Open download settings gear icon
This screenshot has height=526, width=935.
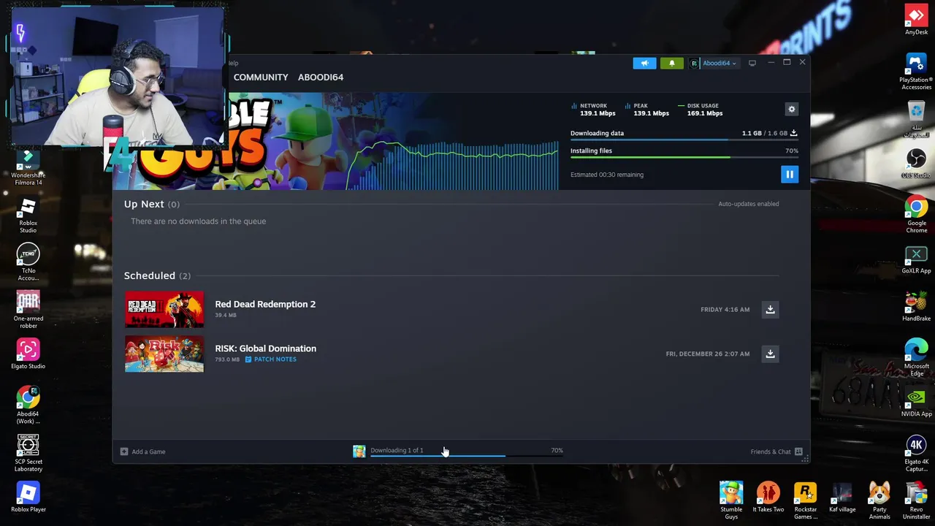791,109
